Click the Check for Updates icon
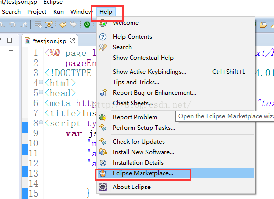Screen dimensions: 274x199 pyautogui.click(x=103, y=142)
